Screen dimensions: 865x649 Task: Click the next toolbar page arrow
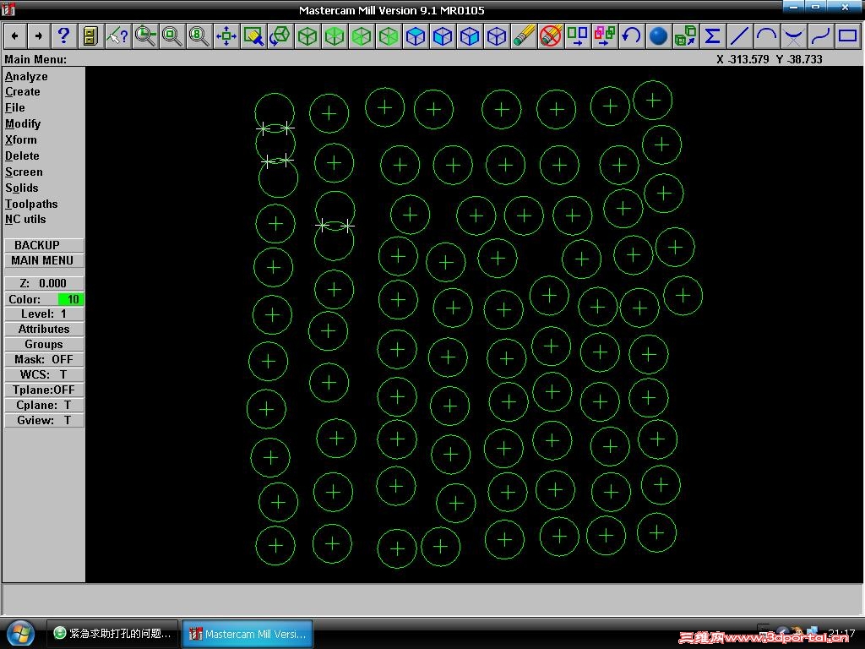[39, 36]
